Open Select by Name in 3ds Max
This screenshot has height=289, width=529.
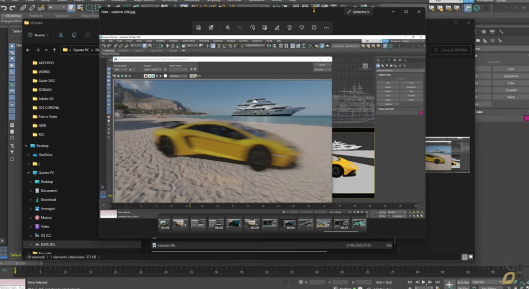(x=80, y=7)
